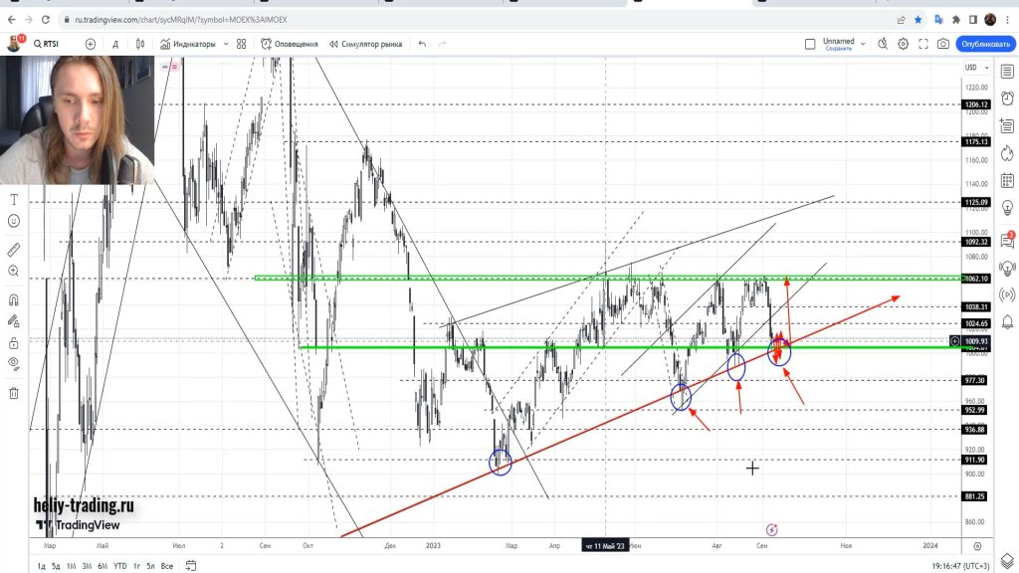Expand the Unnamed layout dropdown arrow
The image size is (1019, 573).
tap(863, 44)
